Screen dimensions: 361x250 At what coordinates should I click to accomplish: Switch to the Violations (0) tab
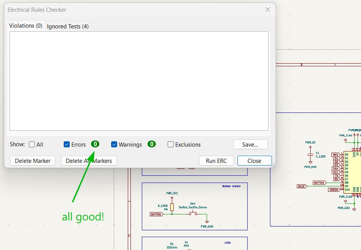tap(25, 26)
